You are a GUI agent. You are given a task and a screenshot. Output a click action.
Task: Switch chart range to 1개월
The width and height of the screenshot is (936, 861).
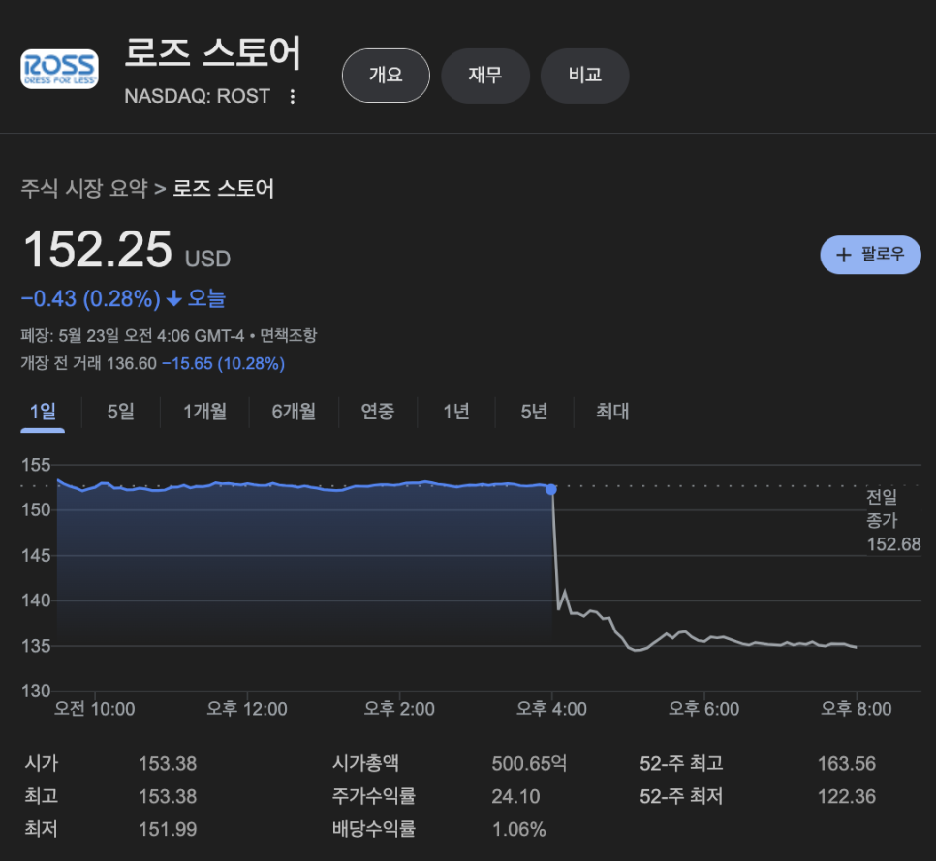click(204, 412)
